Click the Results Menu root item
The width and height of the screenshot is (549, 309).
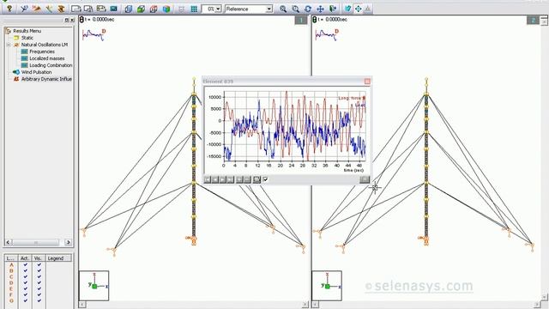(x=27, y=31)
